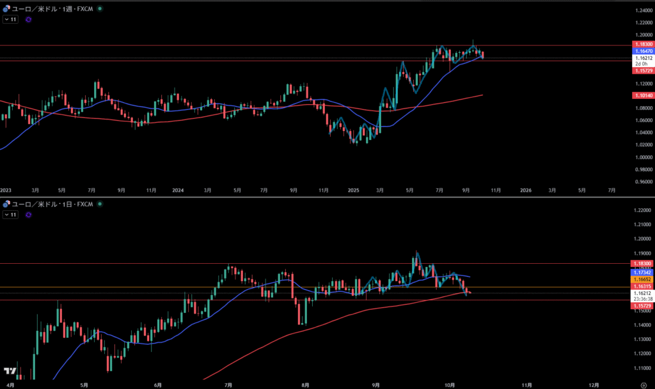Click the blue 1.17342 label on daily chart
Viewport: 655px width, 389px height.
coord(642,272)
